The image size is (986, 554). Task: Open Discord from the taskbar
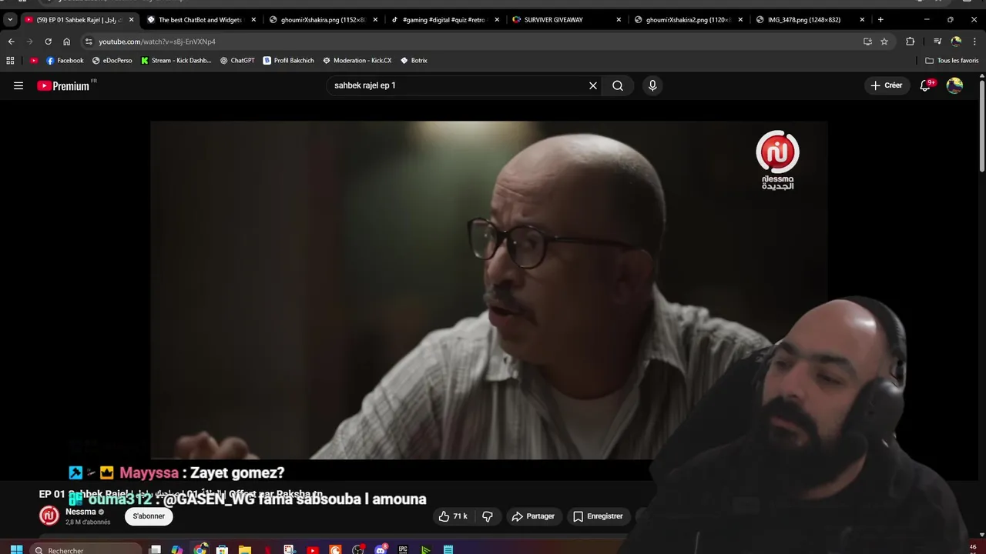381,549
